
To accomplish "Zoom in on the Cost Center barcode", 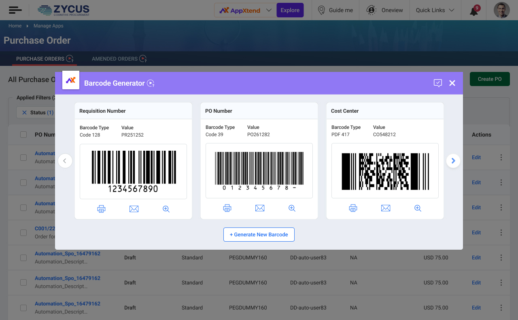I will 418,208.
